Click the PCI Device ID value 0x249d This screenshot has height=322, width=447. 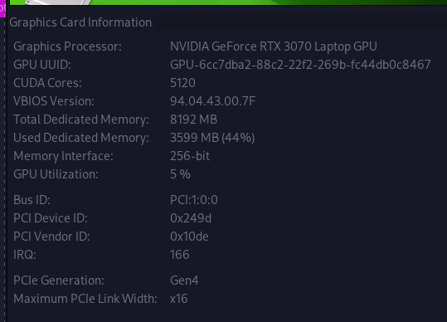(x=191, y=218)
